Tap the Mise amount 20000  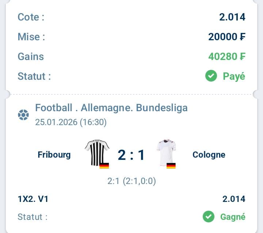tap(227, 37)
